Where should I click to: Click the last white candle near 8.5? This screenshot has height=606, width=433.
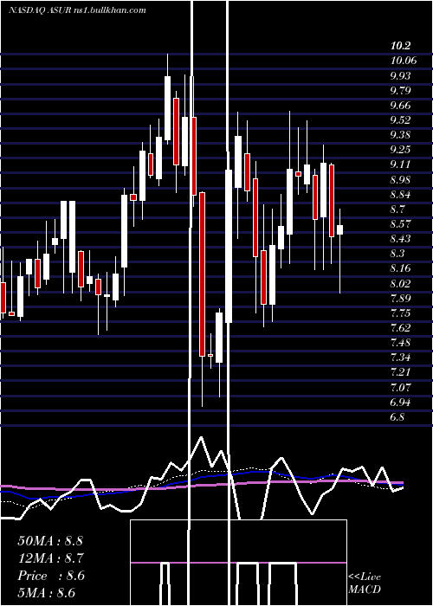pyautogui.click(x=339, y=229)
